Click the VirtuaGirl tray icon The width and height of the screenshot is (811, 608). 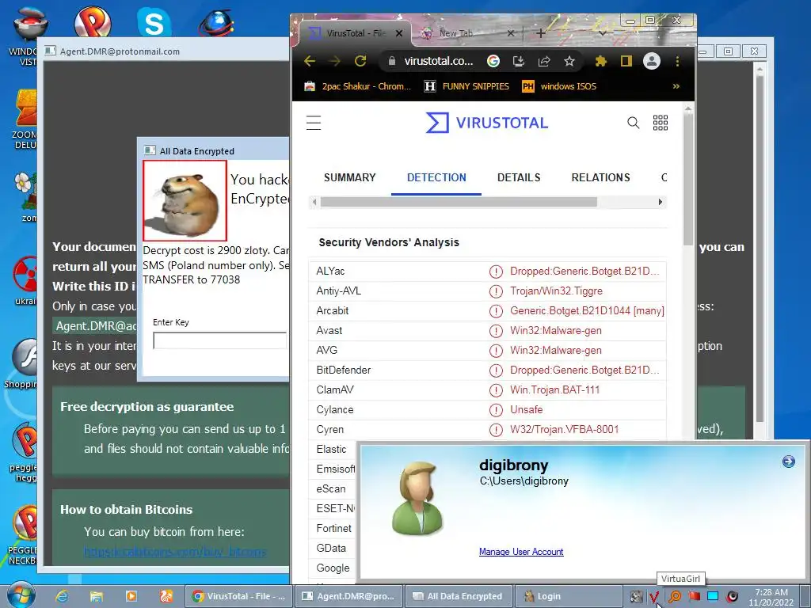[x=655, y=597]
